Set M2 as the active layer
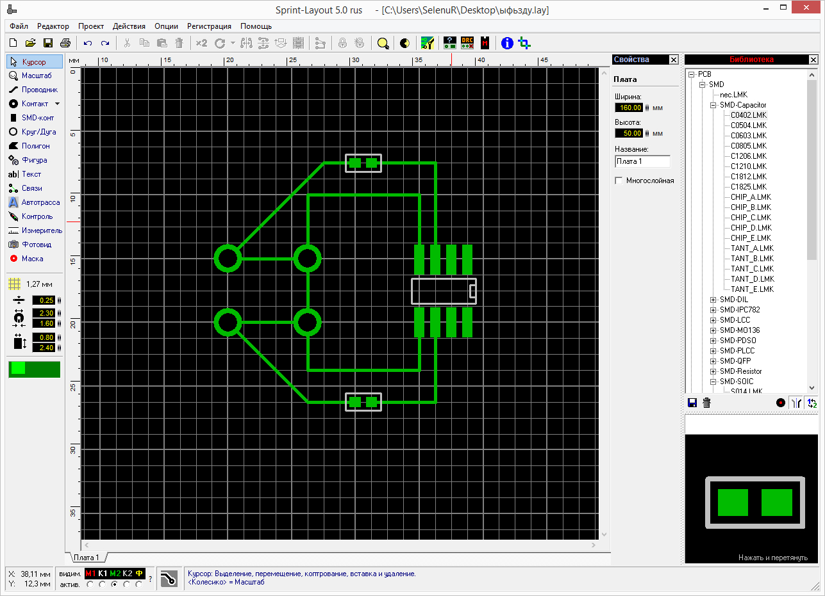825x596 pixels. 115,584
